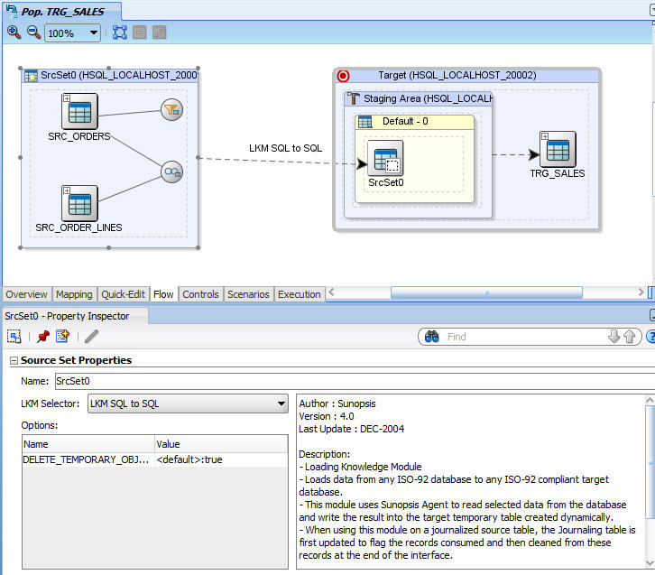The height and width of the screenshot is (575, 655).
Task: Click the Value column header in Options
Action: pos(221,444)
